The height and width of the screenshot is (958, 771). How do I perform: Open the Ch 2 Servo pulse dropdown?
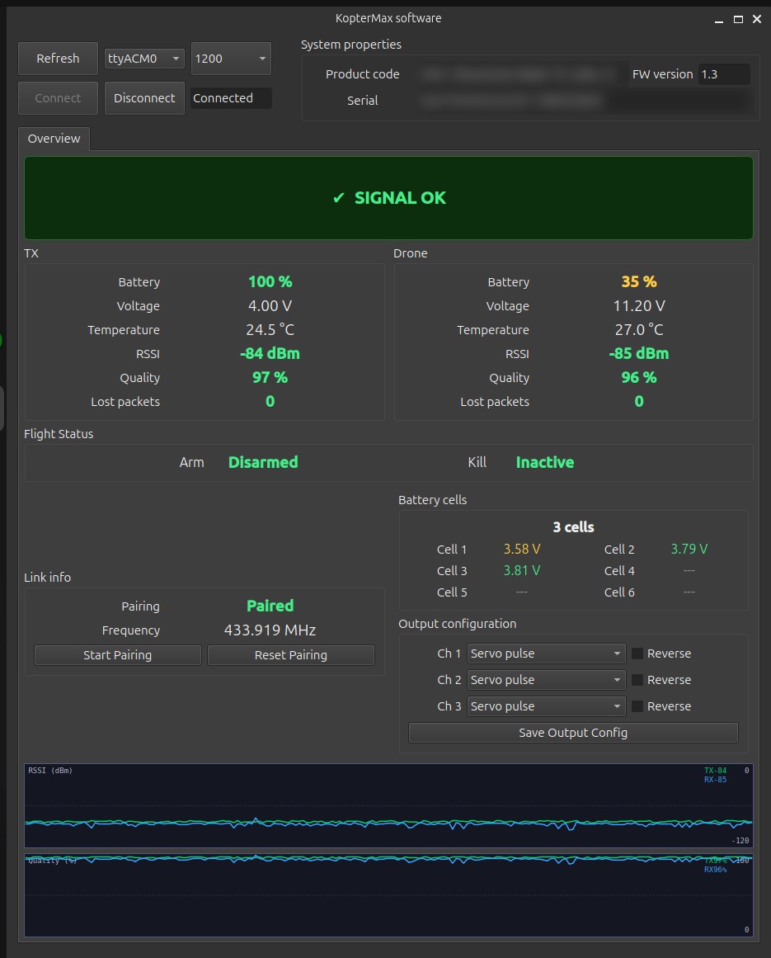(547, 680)
